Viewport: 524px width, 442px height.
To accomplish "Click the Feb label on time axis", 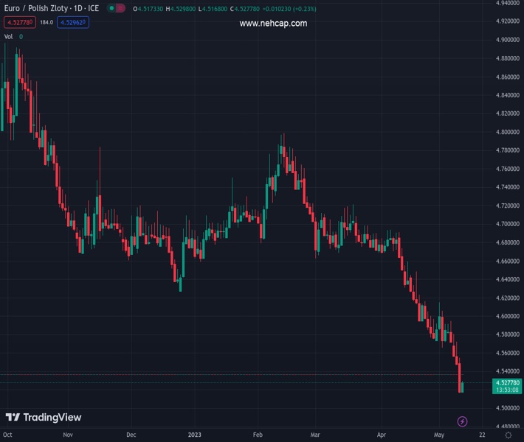I will 258,435.
